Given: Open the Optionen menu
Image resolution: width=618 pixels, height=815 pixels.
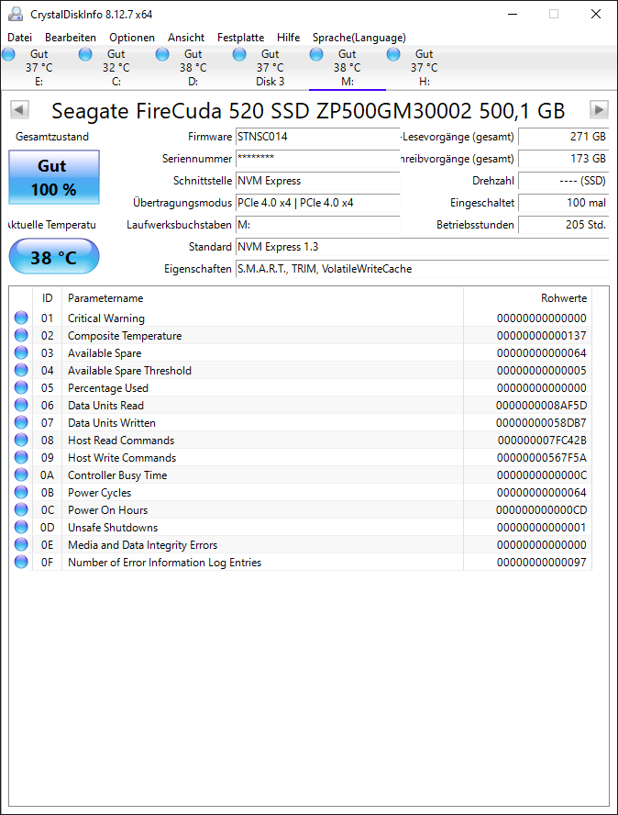Looking at the screenshot, I should [132, 38].
